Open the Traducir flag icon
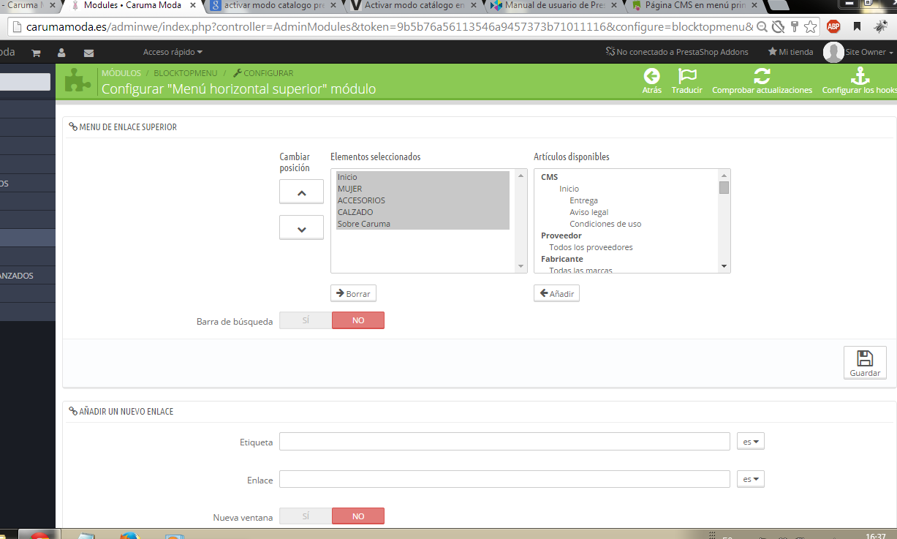The width and height of the screenshot is (897, 539). [x=687, y=76]
